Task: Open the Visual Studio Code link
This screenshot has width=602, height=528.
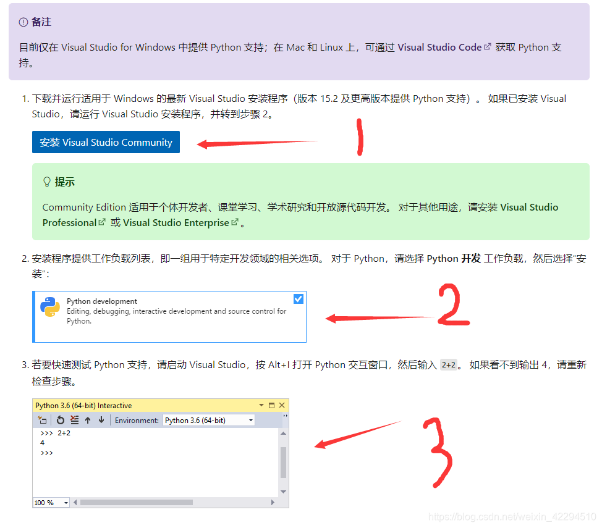Action: point(439,47)
